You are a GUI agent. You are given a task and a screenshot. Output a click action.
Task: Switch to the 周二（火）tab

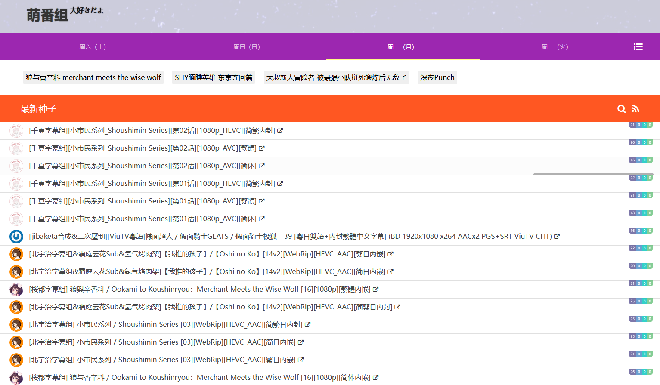point(555,46)
